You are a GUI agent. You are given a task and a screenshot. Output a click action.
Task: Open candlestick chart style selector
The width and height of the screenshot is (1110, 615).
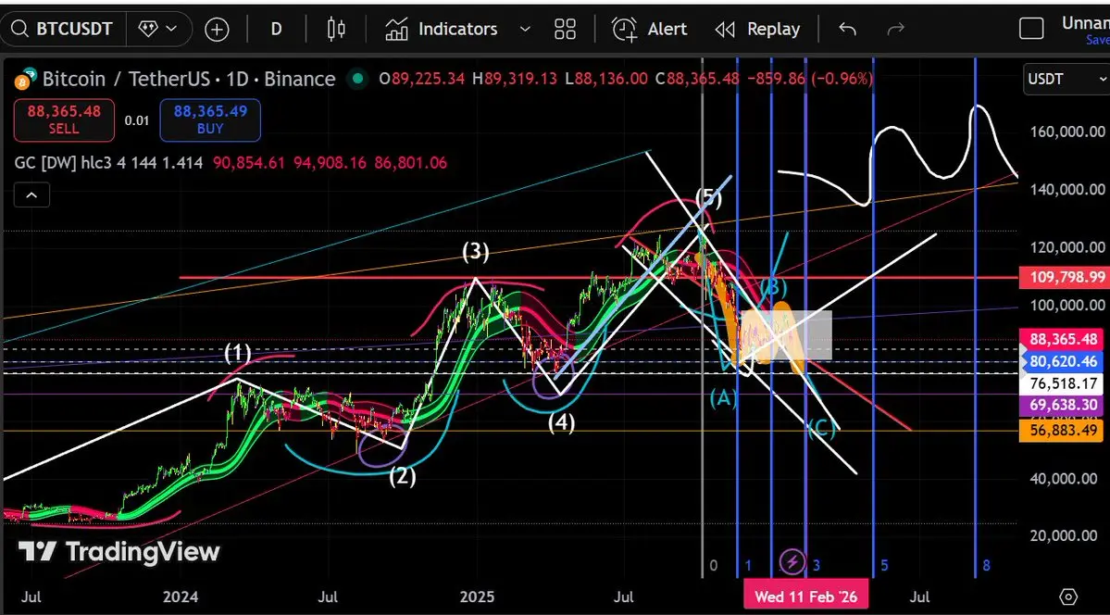coord(336,29)
